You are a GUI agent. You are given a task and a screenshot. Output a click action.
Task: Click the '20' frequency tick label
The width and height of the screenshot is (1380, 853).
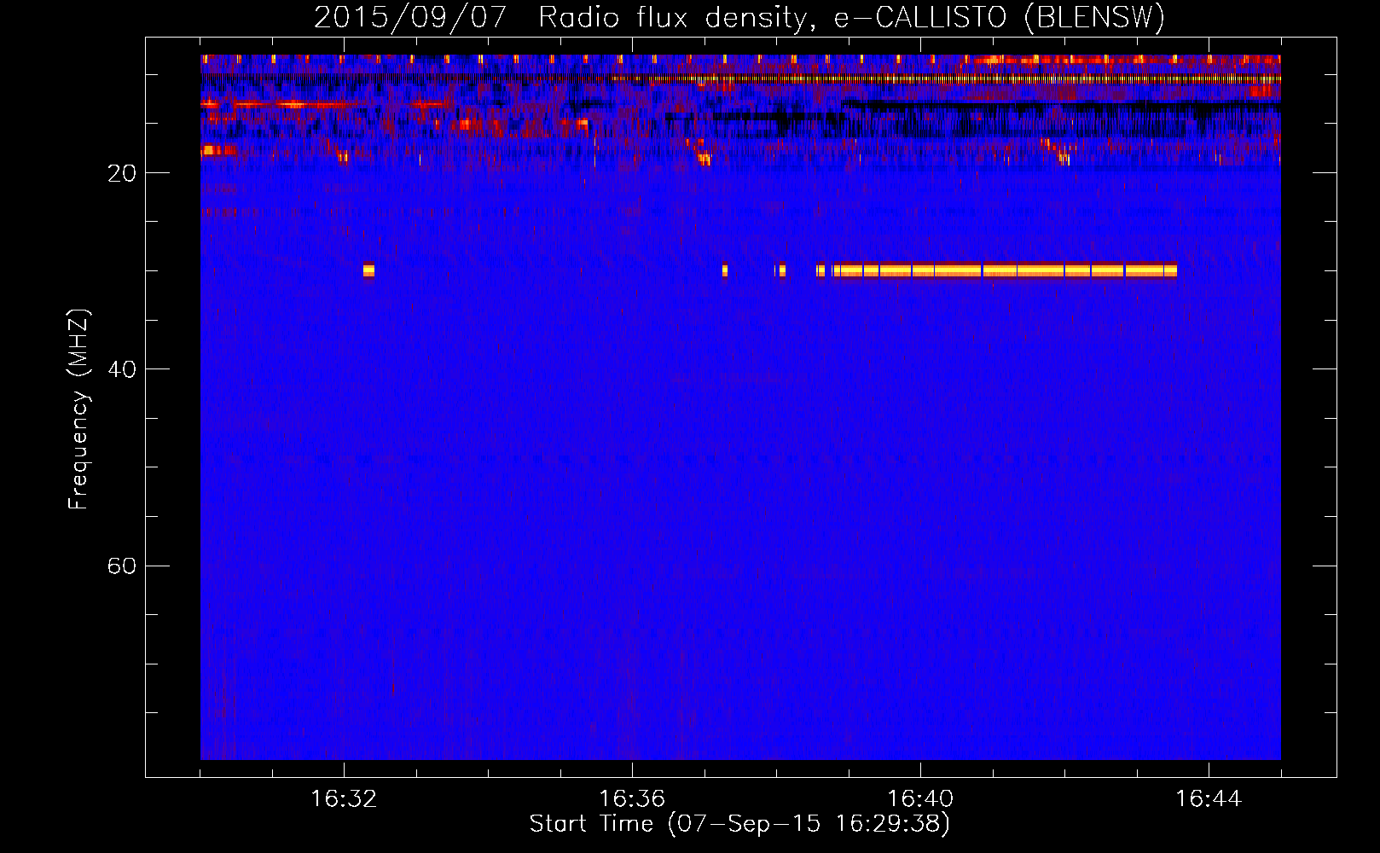coord(122,173)
